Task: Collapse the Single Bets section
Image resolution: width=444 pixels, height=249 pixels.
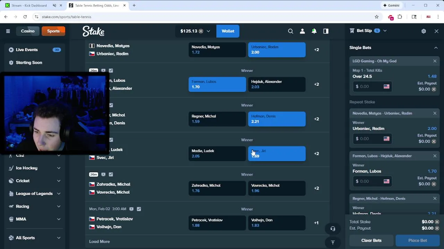Action: pos(436,48)
